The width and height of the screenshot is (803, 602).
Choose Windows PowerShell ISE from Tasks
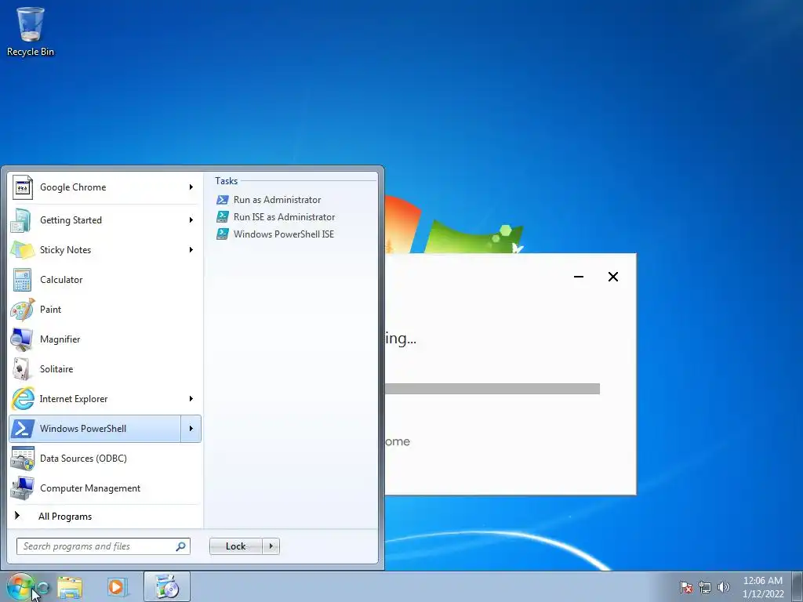[x=284, y=234]
